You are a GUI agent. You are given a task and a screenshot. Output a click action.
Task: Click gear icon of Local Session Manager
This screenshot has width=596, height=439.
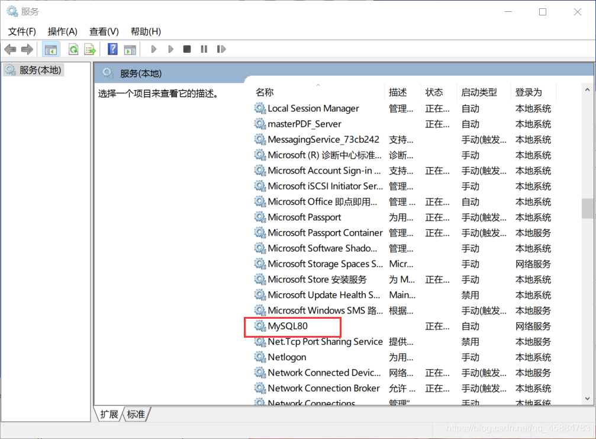260,108
